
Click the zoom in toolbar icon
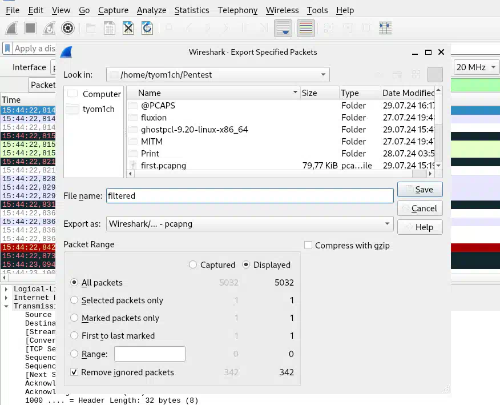[x=329, y=28]
